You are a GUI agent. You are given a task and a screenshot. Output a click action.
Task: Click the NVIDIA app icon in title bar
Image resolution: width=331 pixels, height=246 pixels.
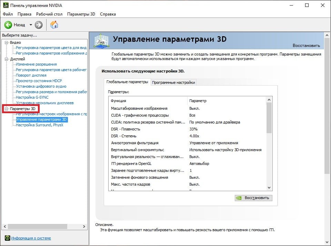6,5
